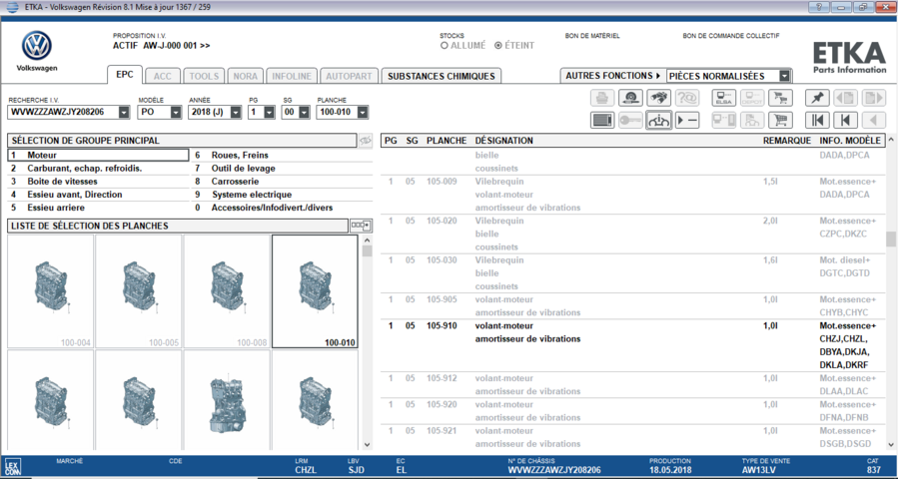Select main group Systeme electrique
Viewport: 898px width, 479px height.
(x=282, y=195)
